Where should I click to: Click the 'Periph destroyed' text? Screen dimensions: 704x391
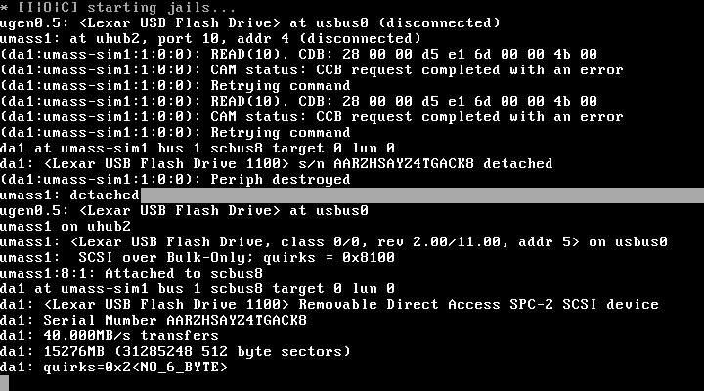point(281,179)
